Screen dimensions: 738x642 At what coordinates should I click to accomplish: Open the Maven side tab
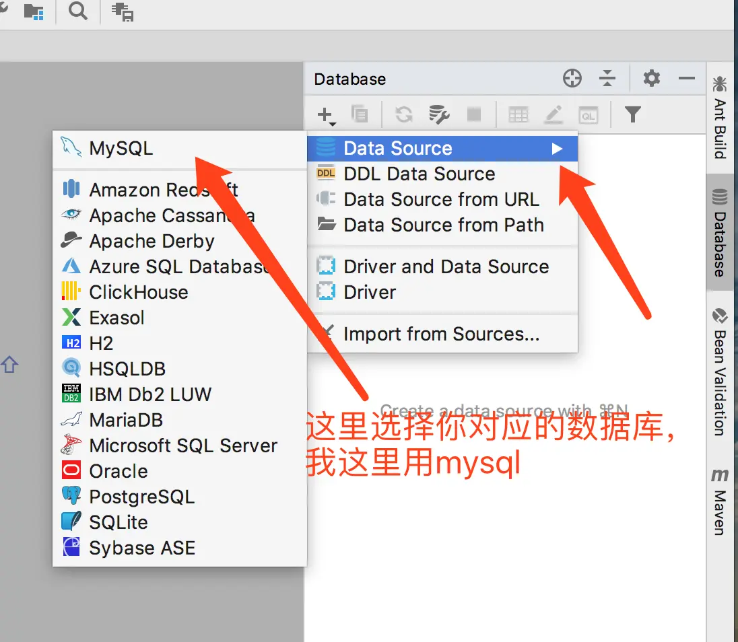720,501
